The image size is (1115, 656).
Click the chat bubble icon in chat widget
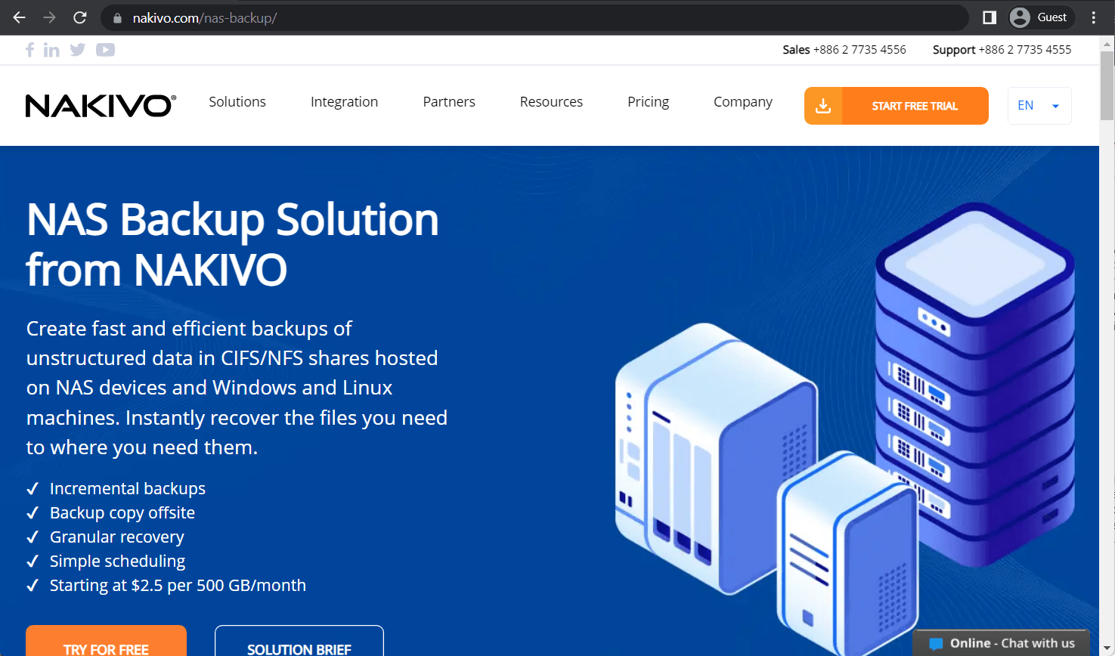tap(935, 642)
